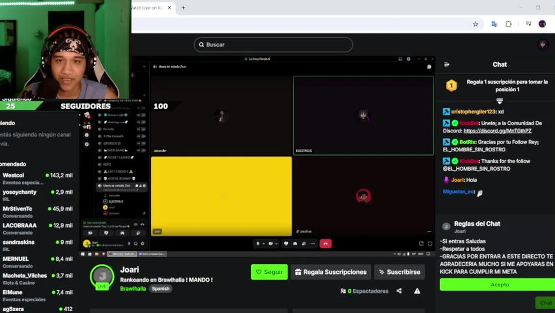Open the MERNUEL recommended channel
This screenshot has width=555, height=313.
(x=38, y=262)
